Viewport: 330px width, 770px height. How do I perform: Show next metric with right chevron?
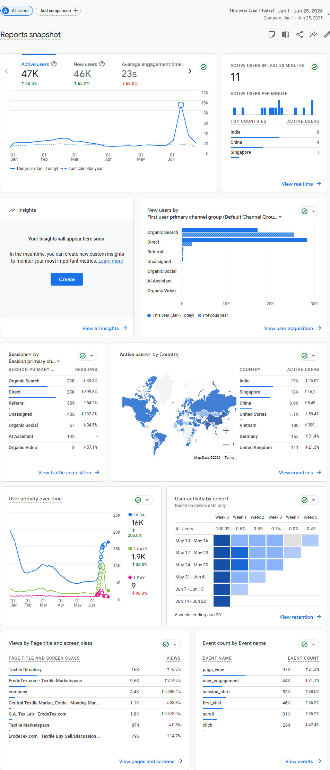coord(190,71)
